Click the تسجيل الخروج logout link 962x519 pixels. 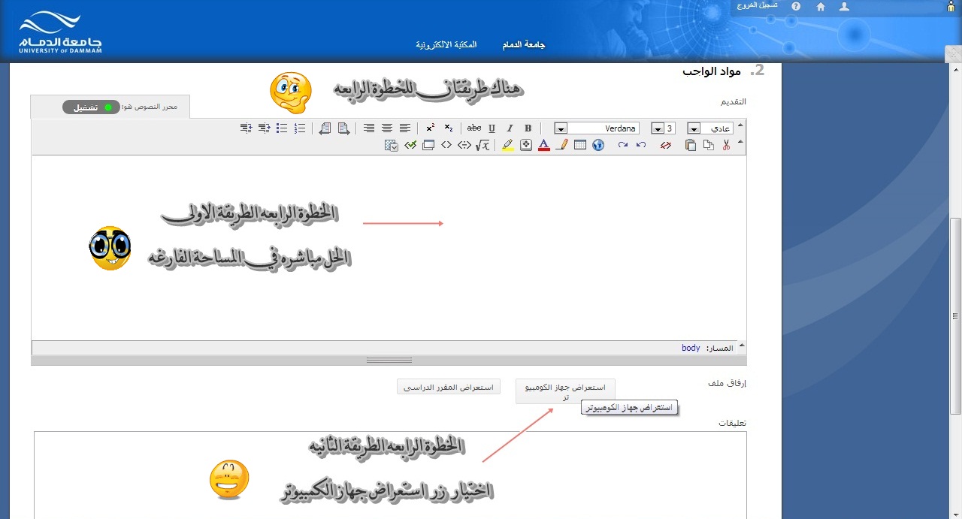point(757,5)
